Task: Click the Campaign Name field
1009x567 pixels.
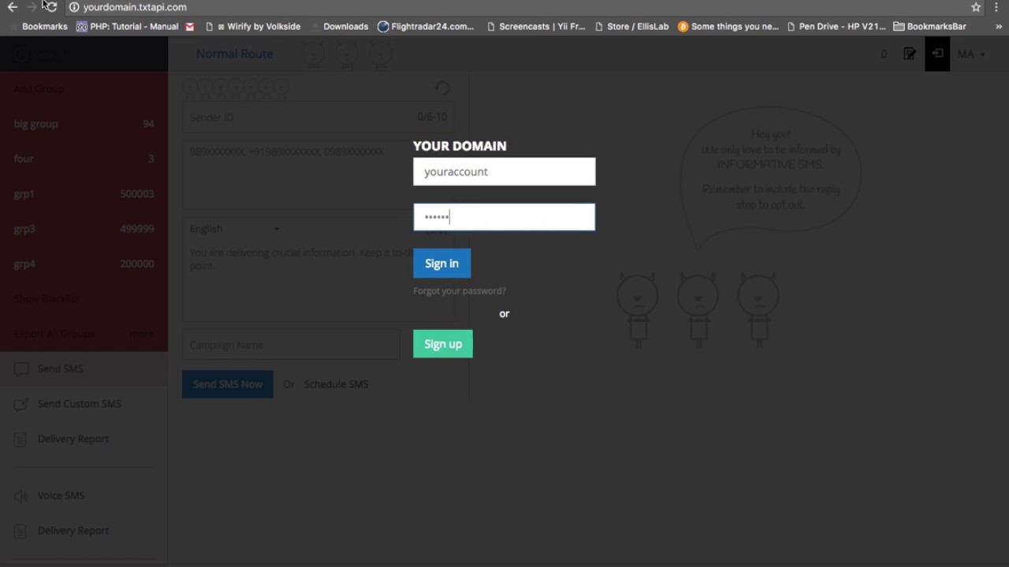Action: coord(292,345)
